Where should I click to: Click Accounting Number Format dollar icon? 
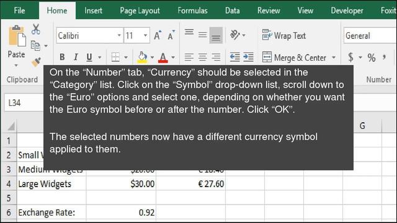pos(350,58)
